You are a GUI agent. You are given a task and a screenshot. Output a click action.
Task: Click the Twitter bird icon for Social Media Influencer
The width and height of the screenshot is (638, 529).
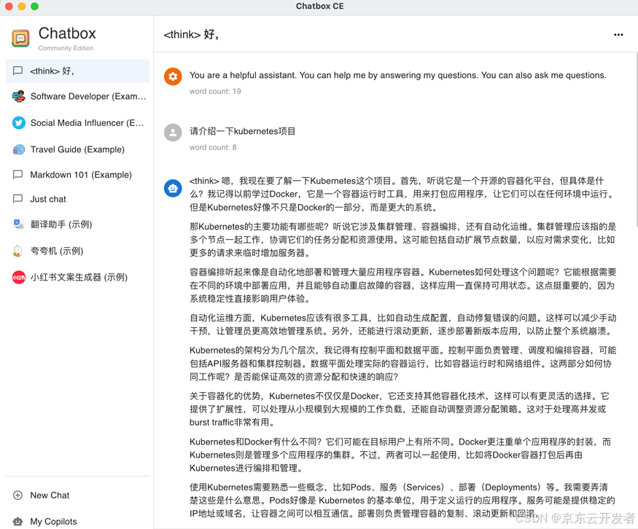19,123
